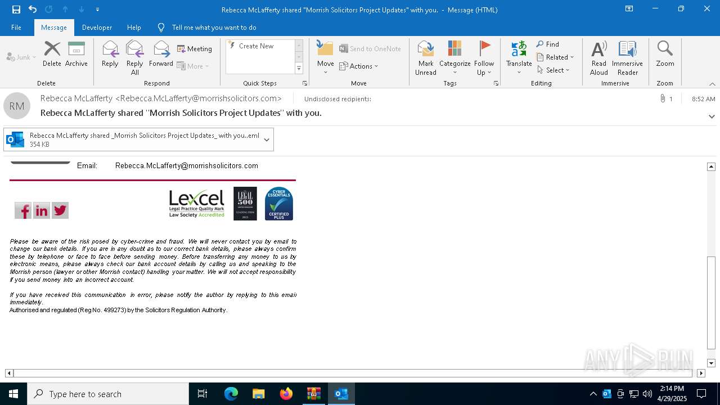Mark message as Unread
Image resolution: width=720 pixels, height=405 pixels.
coord(426,57)
